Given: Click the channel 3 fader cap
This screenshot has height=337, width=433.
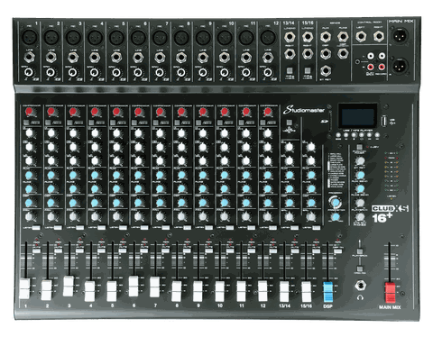Looking at the screenshot, I should [x=69, y=287].
